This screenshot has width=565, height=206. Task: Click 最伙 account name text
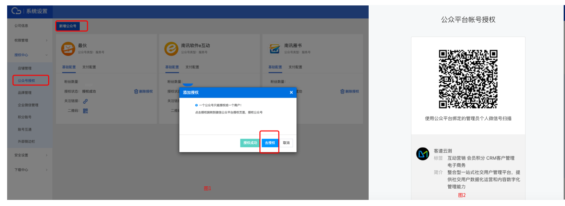point(82,45)
